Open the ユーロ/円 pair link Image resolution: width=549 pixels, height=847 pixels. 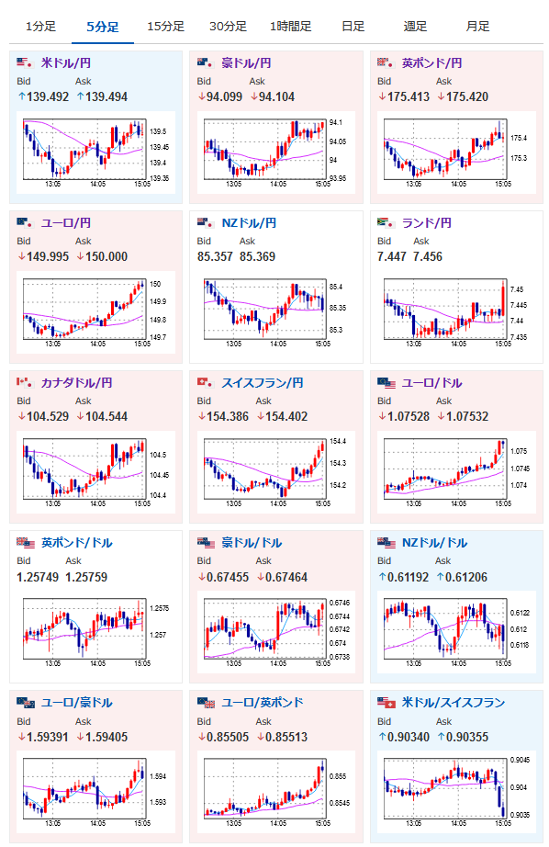click(x=66, y=222)
